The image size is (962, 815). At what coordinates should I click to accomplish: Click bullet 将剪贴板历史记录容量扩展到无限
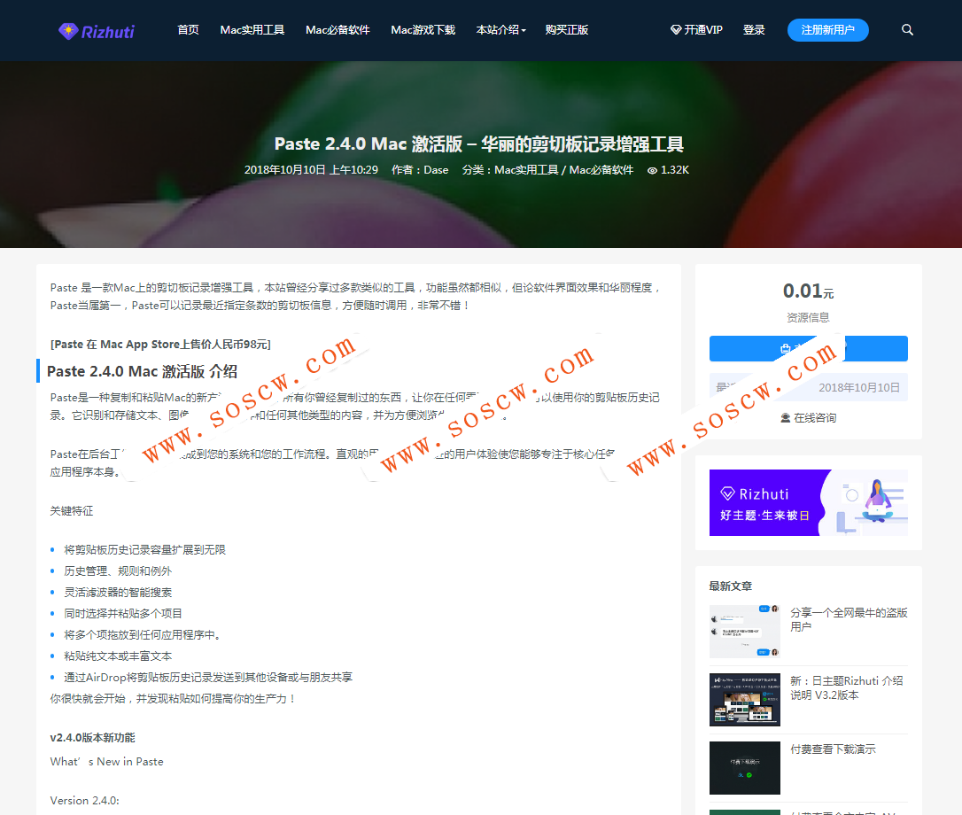tap(144, 550)
